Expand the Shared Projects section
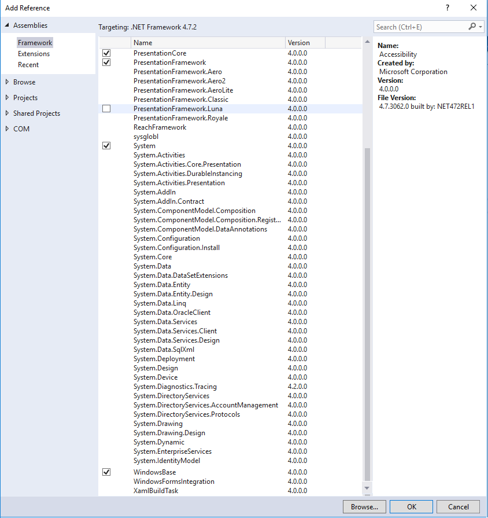Viewport: 488px width, 518px height. pos(7,113)
